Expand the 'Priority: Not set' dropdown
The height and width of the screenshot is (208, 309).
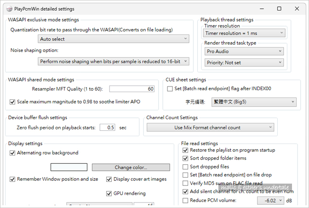pos(244,63)
